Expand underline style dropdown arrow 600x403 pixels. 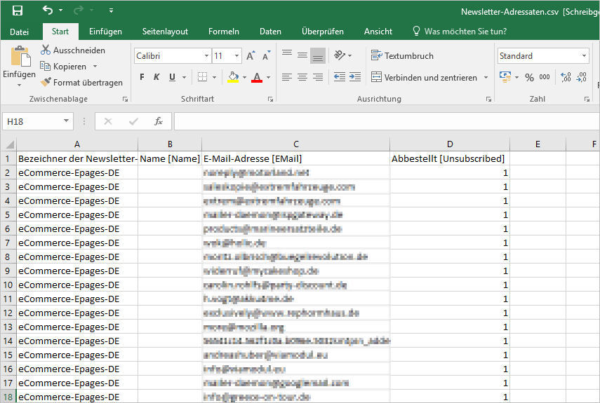[x=184, y=78]
